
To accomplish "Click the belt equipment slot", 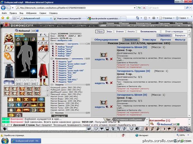I will point(9,82).
